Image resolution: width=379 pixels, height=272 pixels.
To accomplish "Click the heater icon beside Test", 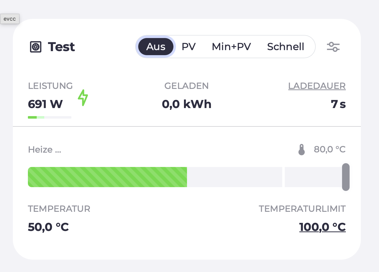I will tap(36, 47).
